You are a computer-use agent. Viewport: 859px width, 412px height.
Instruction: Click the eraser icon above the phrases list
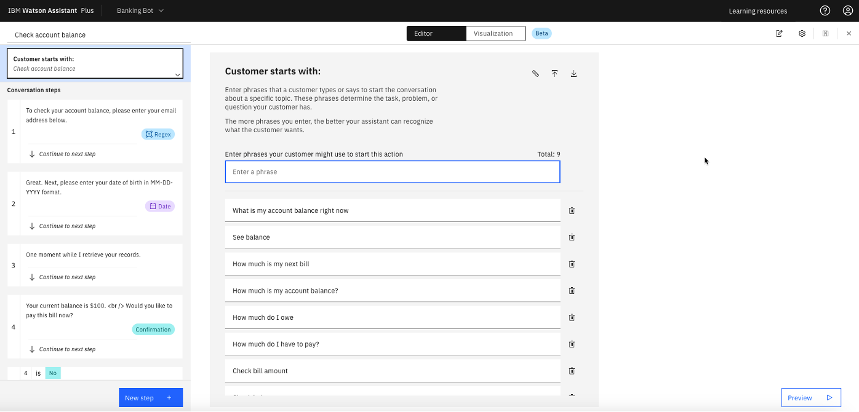(535, 73)
